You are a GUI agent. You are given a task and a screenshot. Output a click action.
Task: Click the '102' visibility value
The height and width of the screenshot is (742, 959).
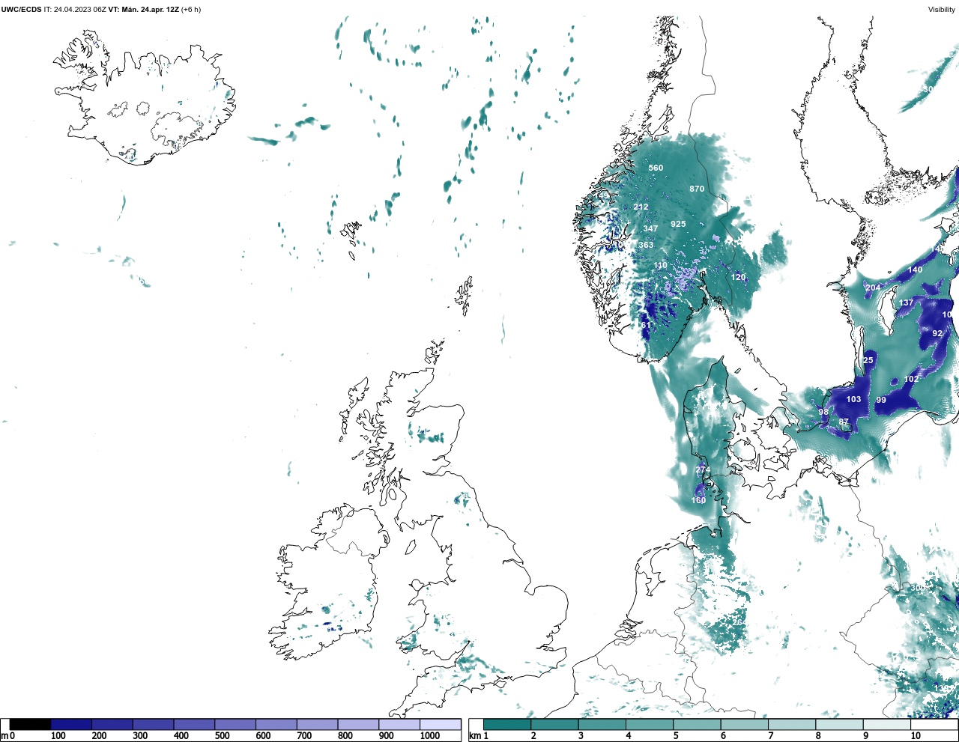point(911,379)
